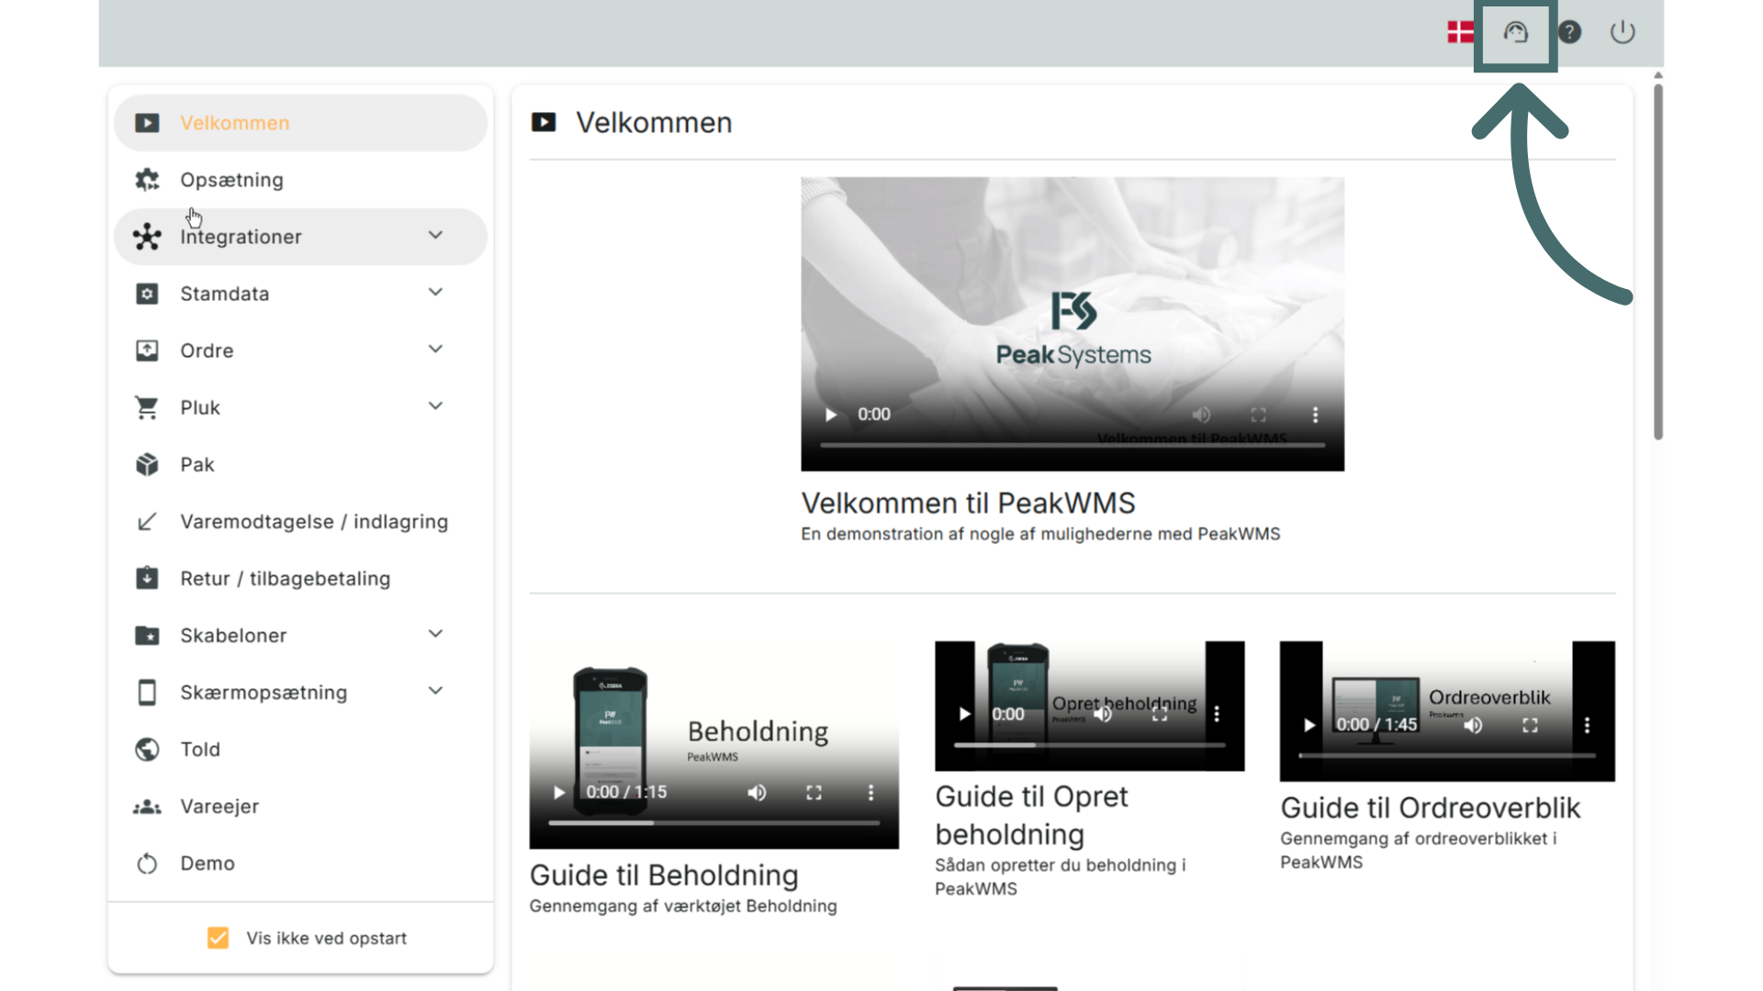Click the Vareejer people icon
This screenshot has height=991, width=1763.
click(147, 807)
